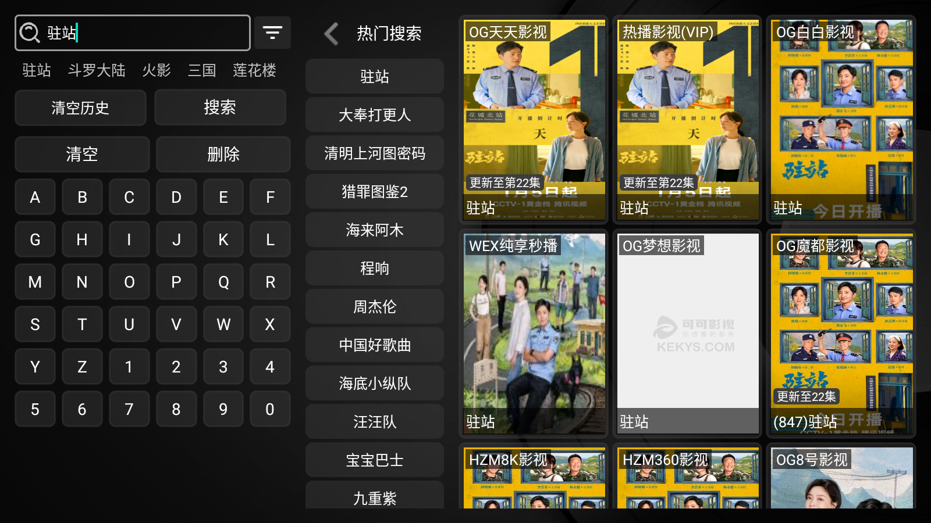931x523 pixels.
Task: Open the OG天天影视 result card
Action: pyautogui.click(x=534, y=120)
